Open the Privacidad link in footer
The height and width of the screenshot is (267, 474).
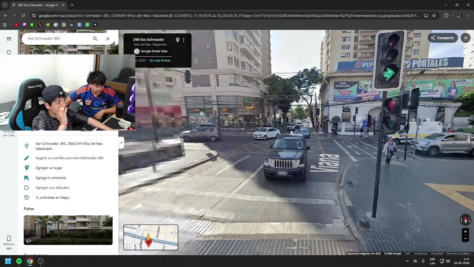pyautogui.click(x=437, y=254)
